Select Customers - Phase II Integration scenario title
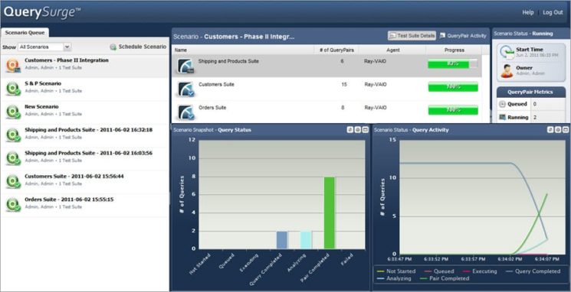This screenshot has width=571, height=292. pyautogui.click(x=67, y=60)
